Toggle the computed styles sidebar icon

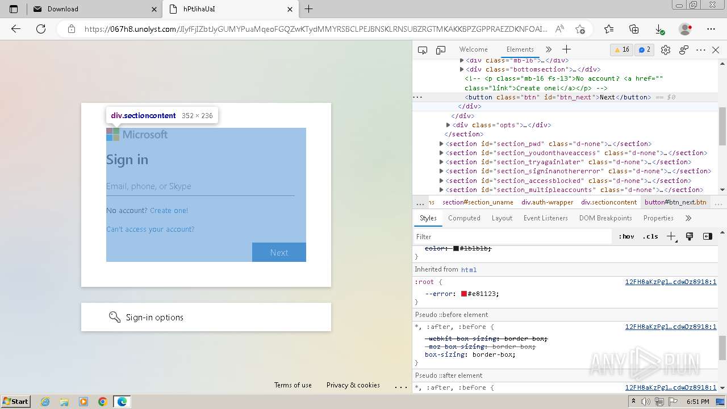click(x=707, y=236)
